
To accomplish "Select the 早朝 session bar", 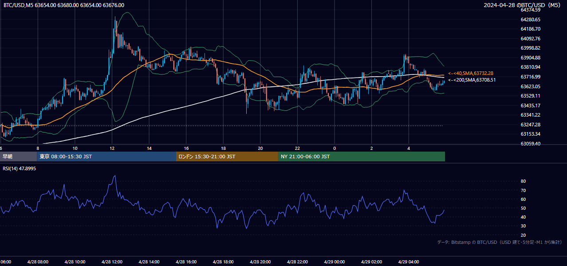I will click(18, 156).
